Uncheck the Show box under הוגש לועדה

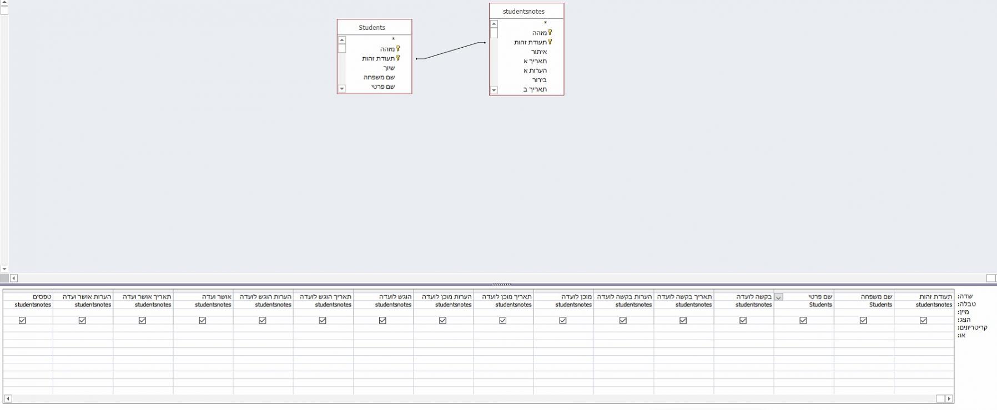tap(382, 320)
